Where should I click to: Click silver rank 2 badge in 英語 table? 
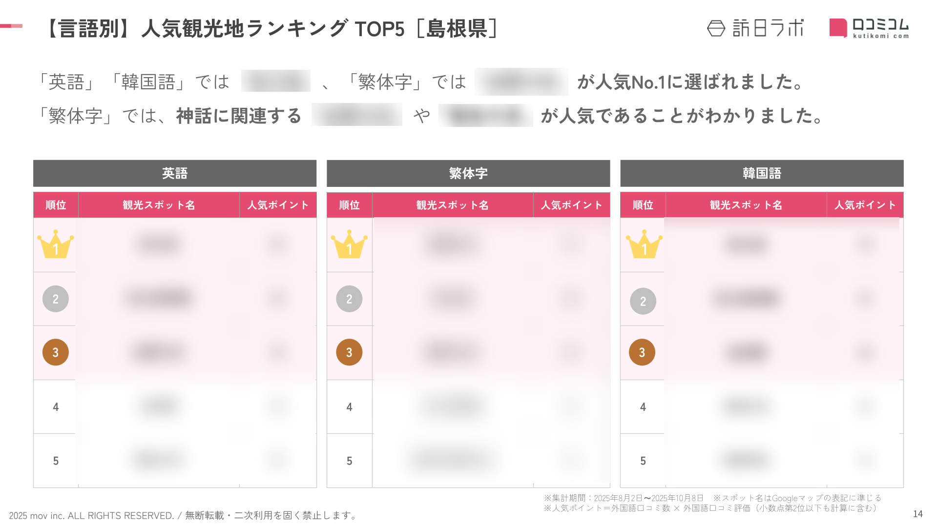pos(56,299)
